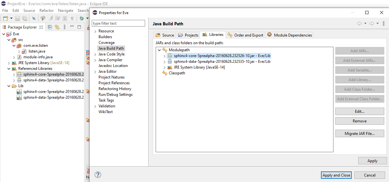Click the Migrate JAR File... button
Screen dimensions: 389x182
pyautogui.click(x=359, y=134)
